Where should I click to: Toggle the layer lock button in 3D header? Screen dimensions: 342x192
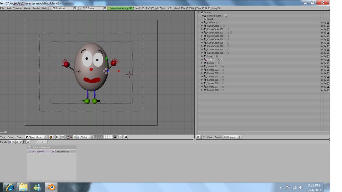pyautogui.click(x=115, y=137)
